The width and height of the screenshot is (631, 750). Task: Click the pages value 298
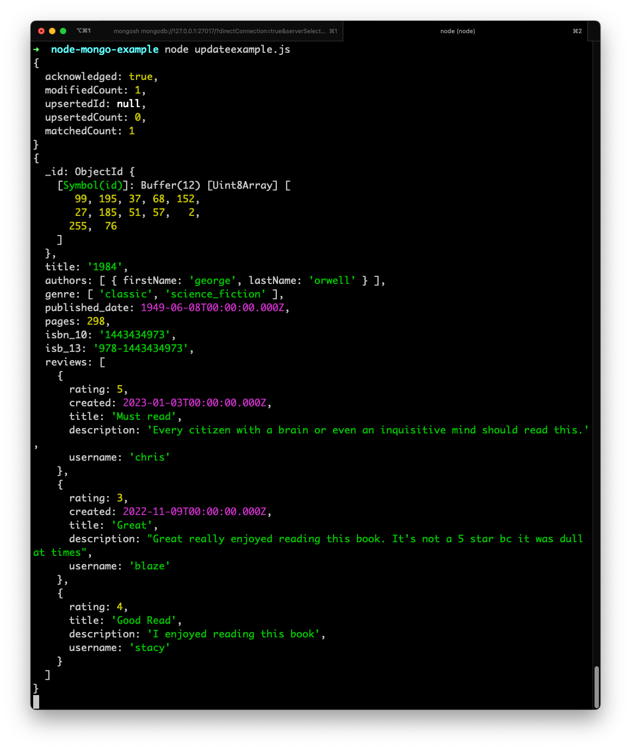tap(96, 321)
